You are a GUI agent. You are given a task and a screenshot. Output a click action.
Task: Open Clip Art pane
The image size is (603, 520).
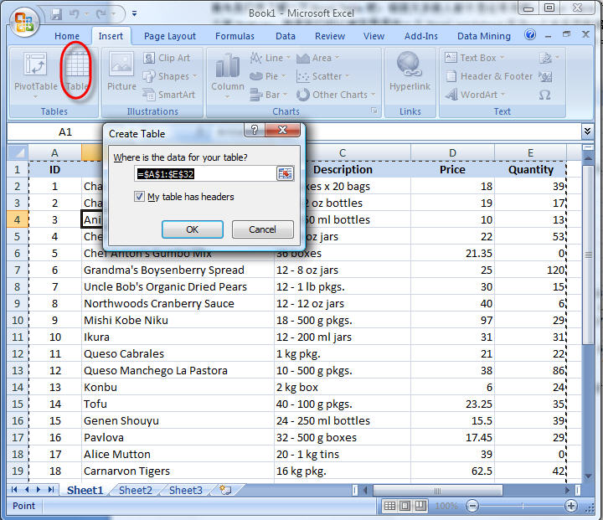[167, 58]
